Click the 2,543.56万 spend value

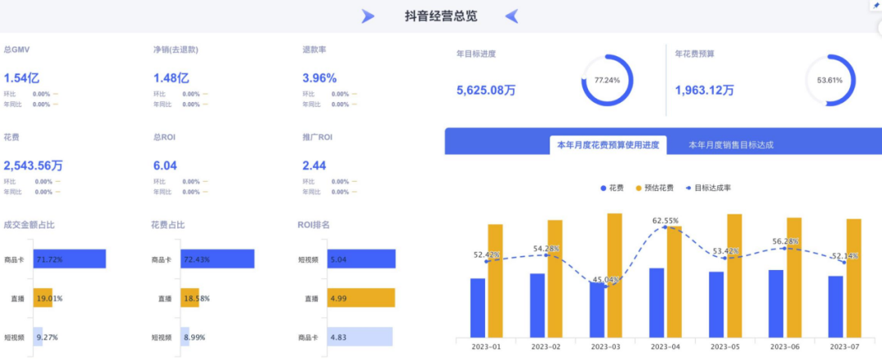coord(33,166)
